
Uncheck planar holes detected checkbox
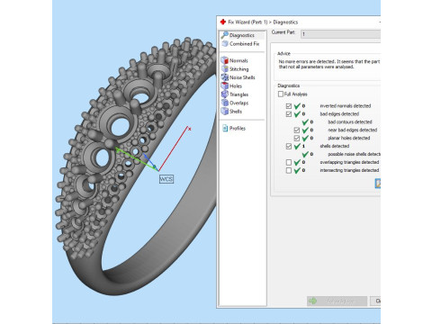point(297,138)
